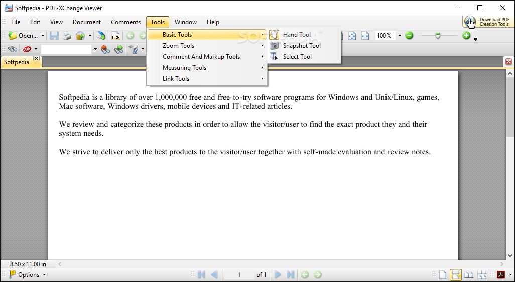Open the View menu

tap(57, 22)
